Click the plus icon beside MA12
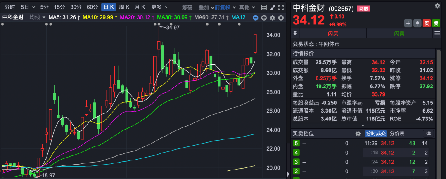446x179 pixels. click(264, 17)
